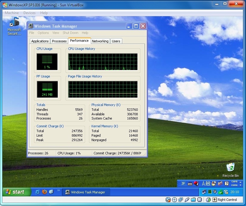Click the VirtualBox USB devices status icon
The image size is (246, 206).
click(187, 200)
